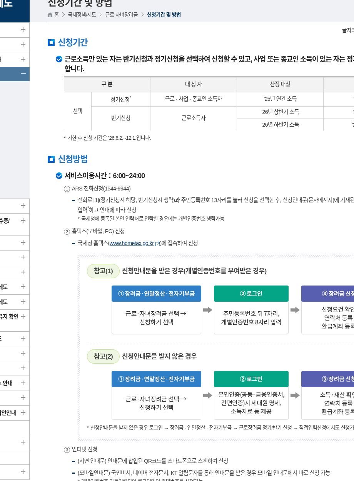Click the 신청방법 section heading

[73, 159]
